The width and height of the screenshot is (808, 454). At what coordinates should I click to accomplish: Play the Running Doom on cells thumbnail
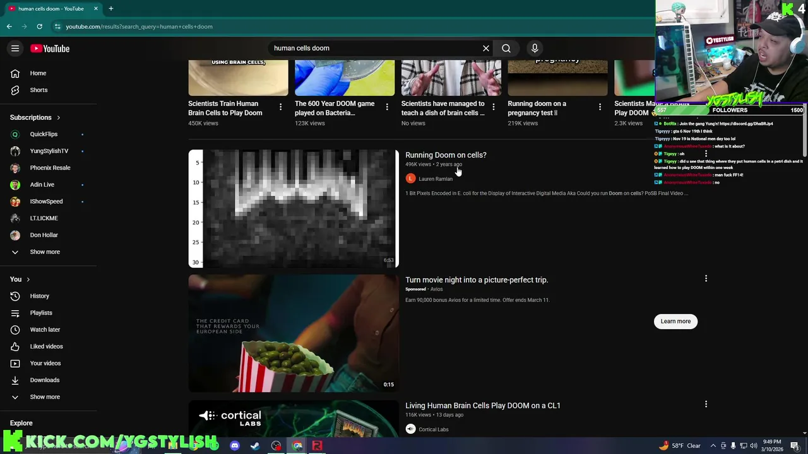(294, 209)
